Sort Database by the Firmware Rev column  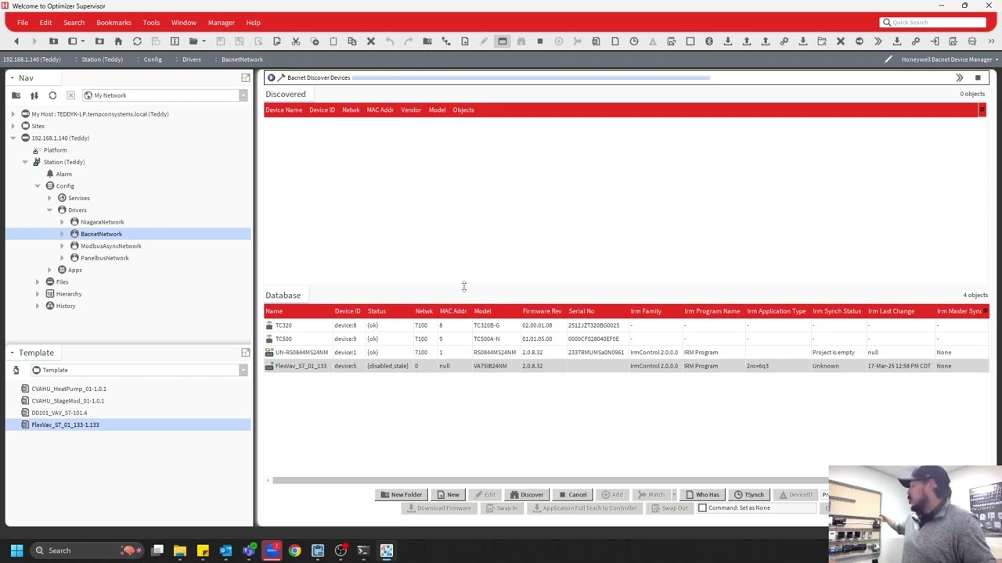tap(542, 311)
